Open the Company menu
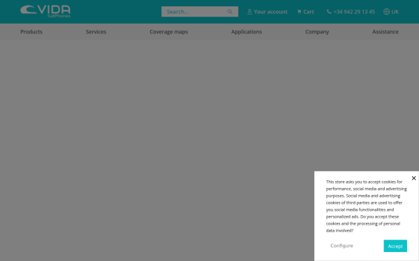This screenshot has height=261, width=419. pos(317,32)
